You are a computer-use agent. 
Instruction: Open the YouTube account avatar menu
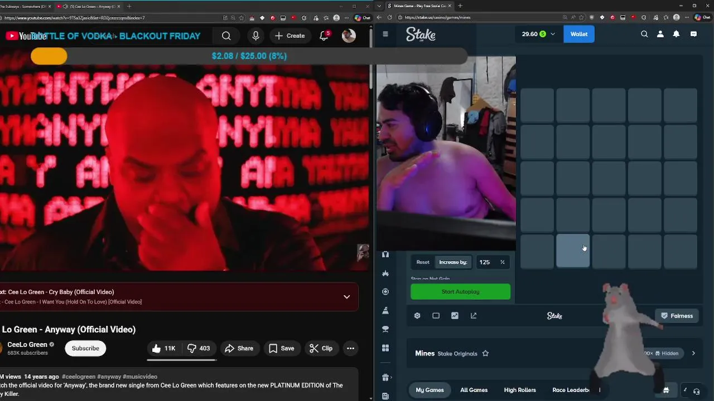click(x=349, y=36)
